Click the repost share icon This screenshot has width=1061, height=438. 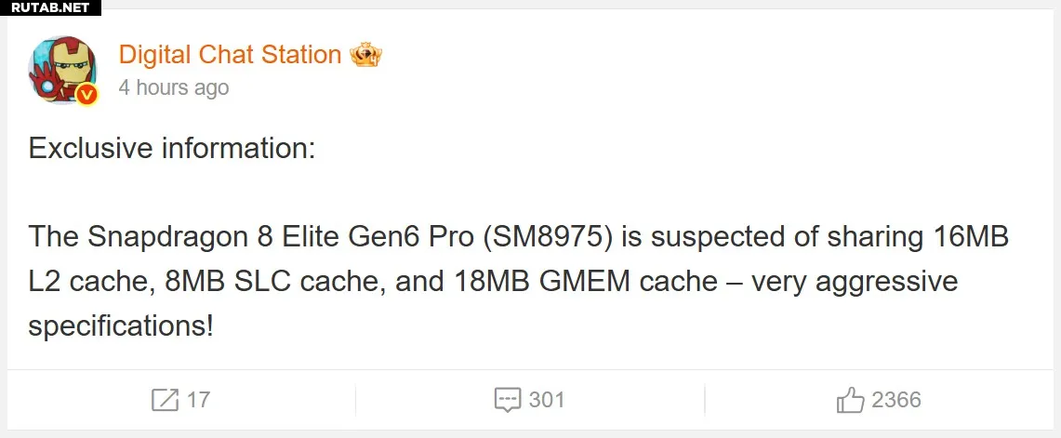[x=165, y=401]
